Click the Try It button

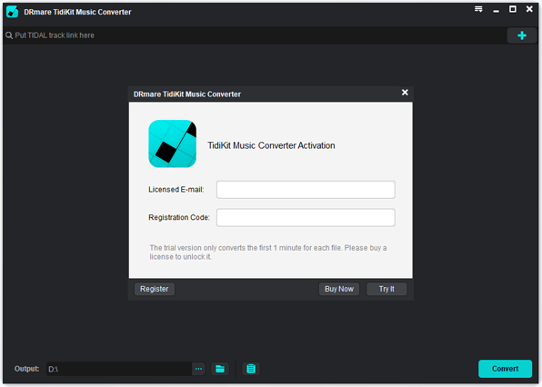pyautogui.click(x=386, y=289)
